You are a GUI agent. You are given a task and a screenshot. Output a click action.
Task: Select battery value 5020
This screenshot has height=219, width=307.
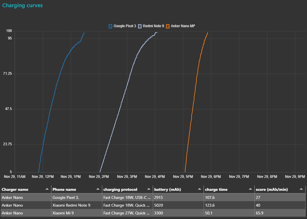pos(178,205)
